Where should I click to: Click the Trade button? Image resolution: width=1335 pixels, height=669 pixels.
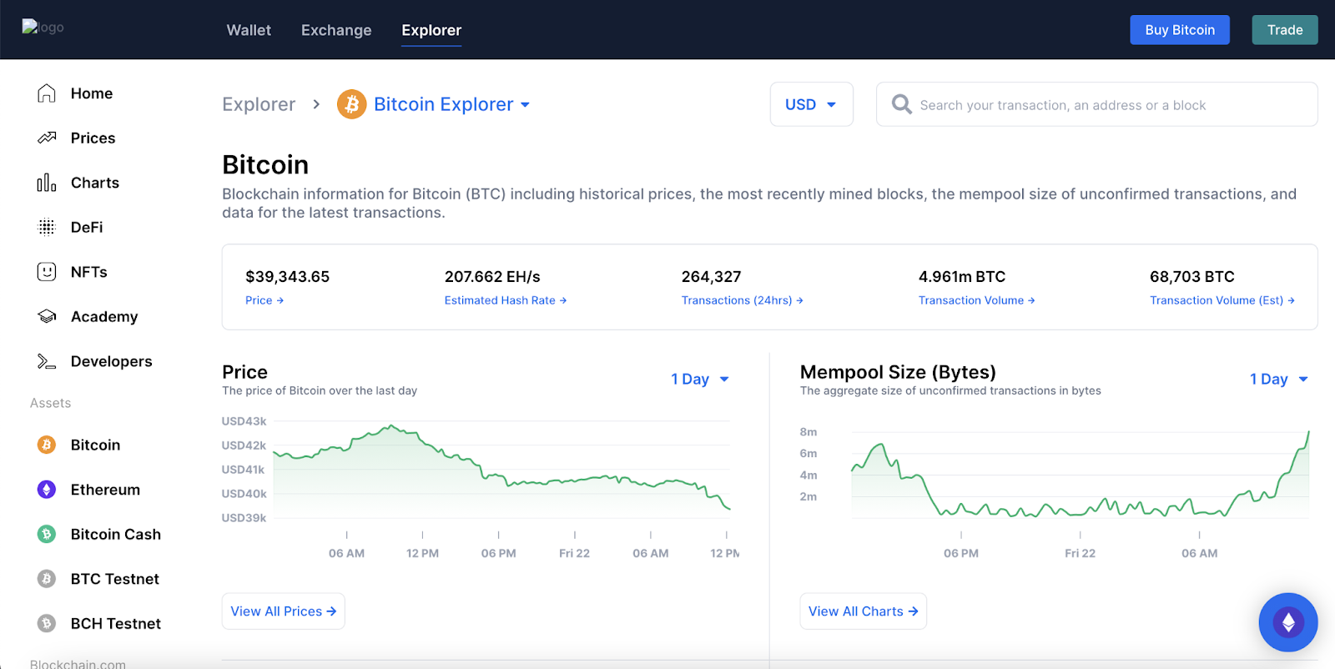1285,30
